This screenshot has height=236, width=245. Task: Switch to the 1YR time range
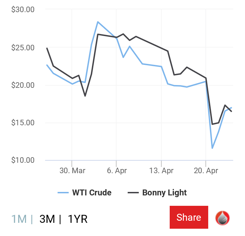click(78, 219)
